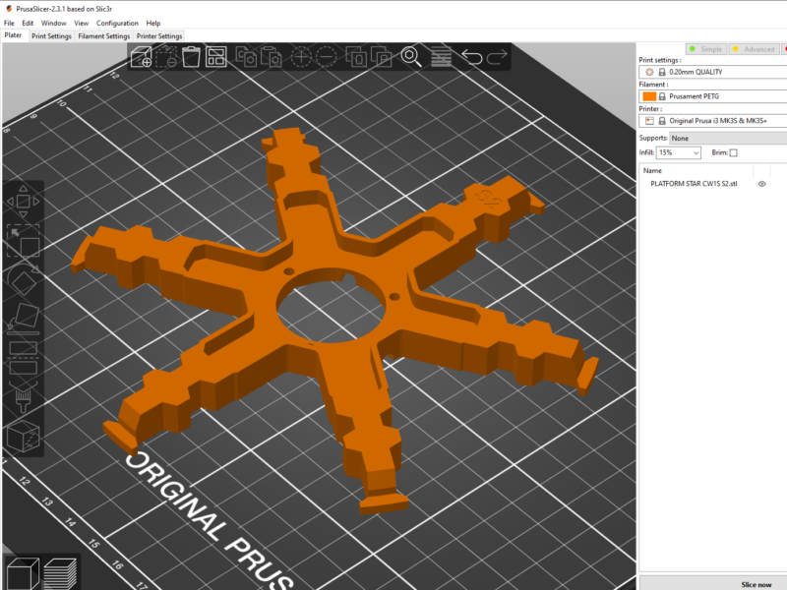This screenshot has height=590, width=787.
Task: Click the Add object icon
Action: [x=141, y=56]
